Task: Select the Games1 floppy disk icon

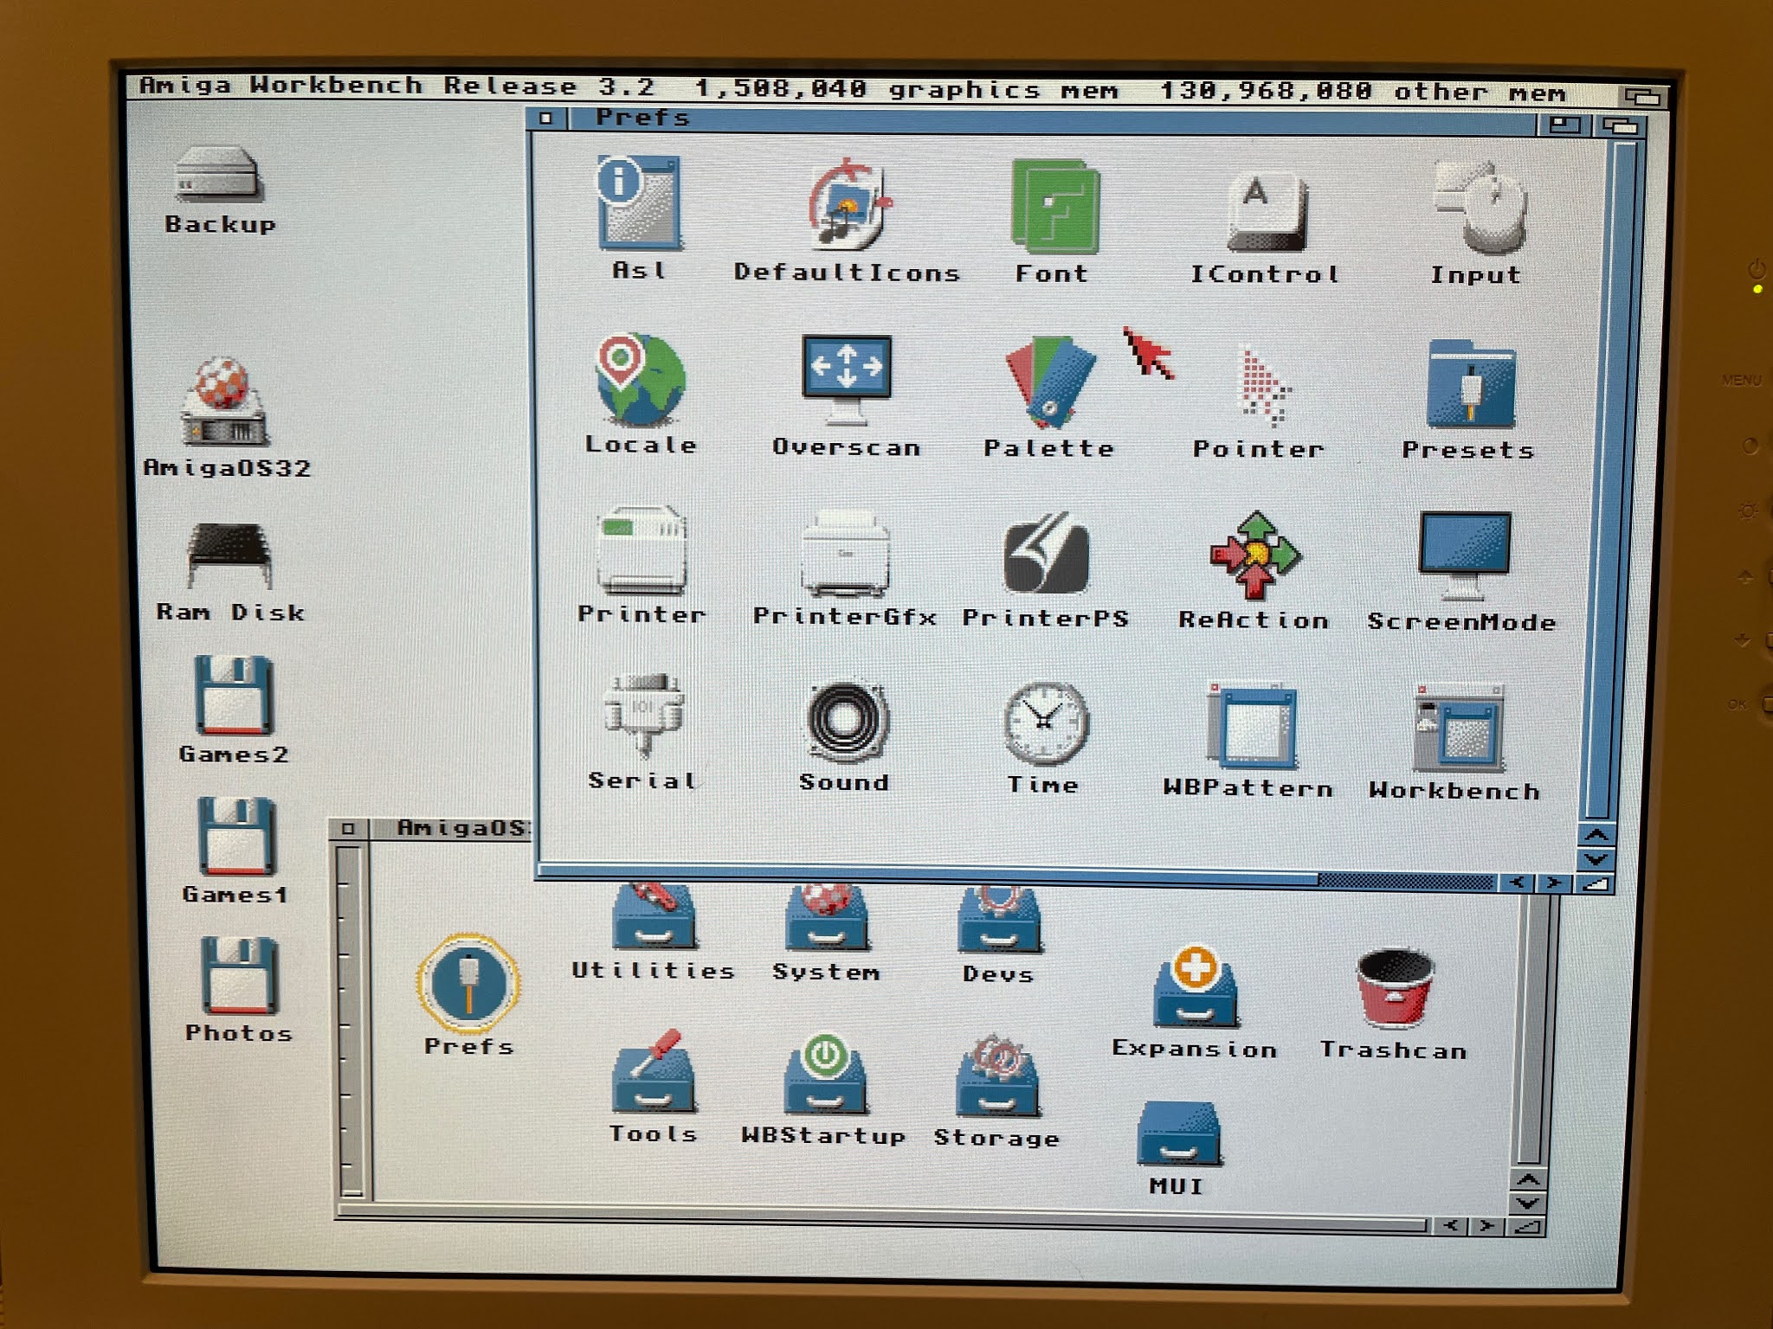Action: coord(235,836)
